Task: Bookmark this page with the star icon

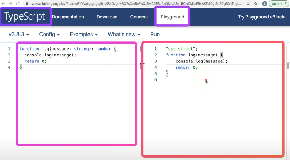Action: 255,4
